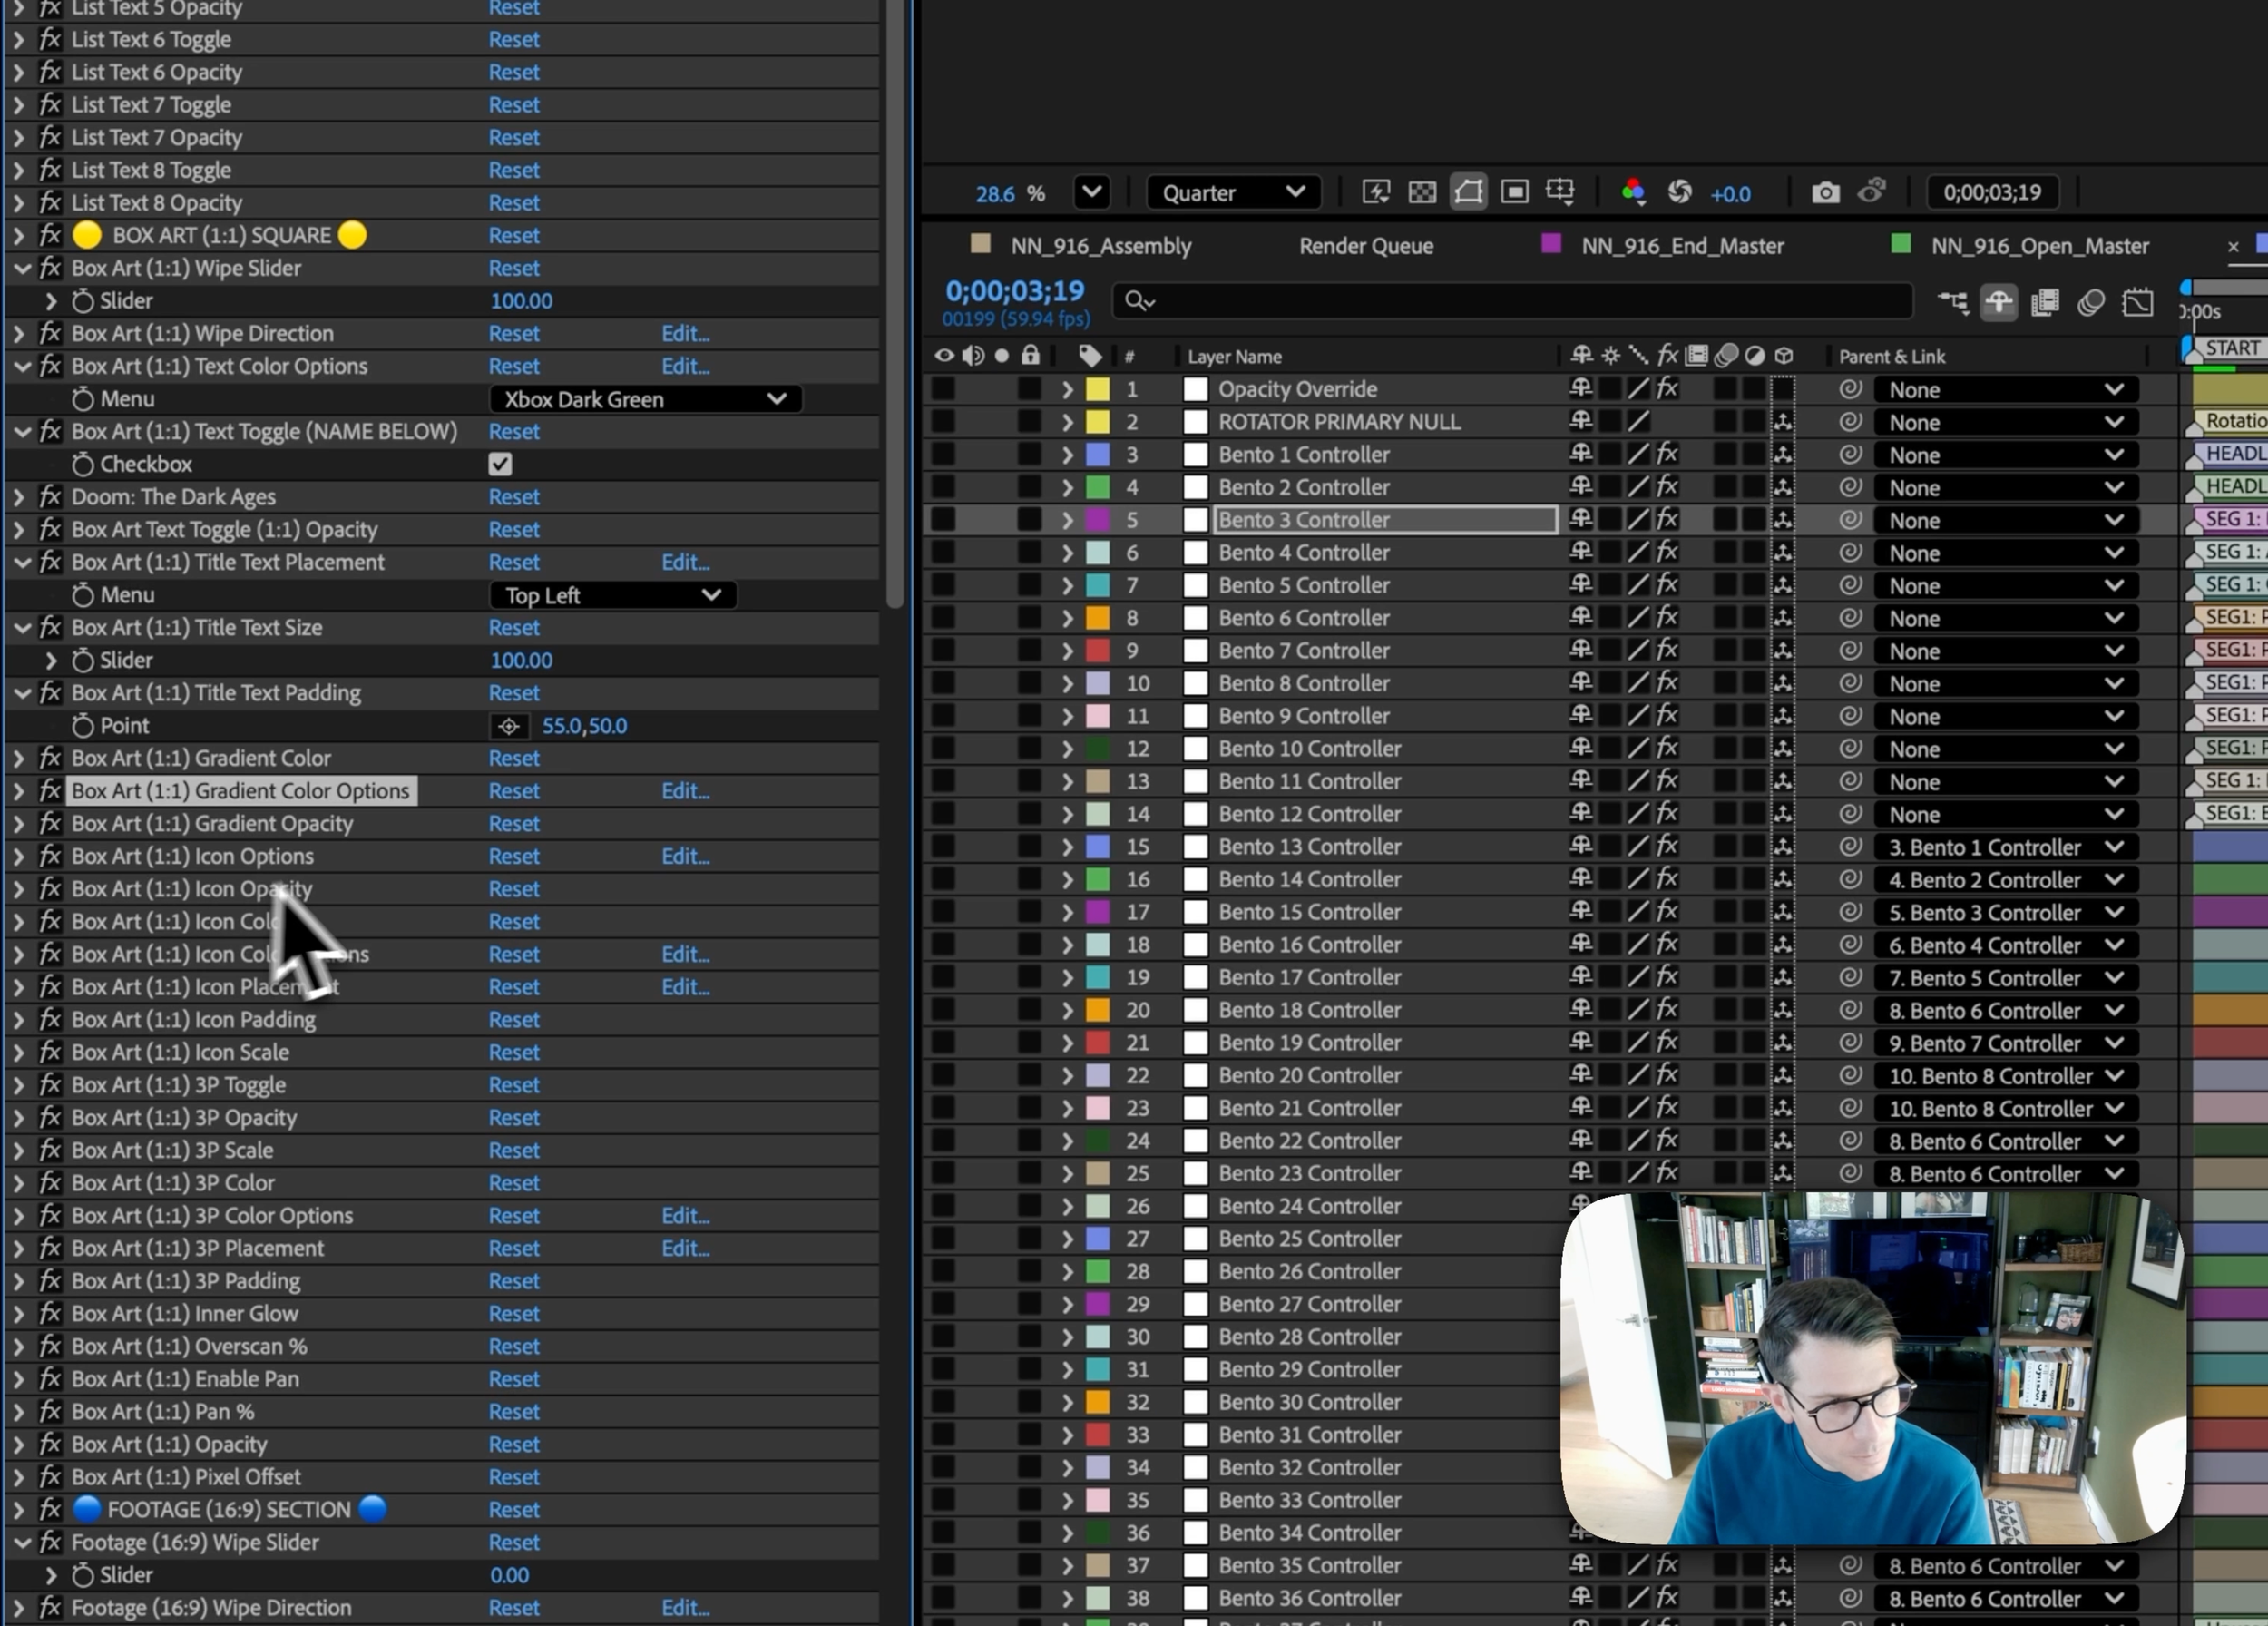Open the Quarter resolution dropdown
The width and height of the screenshot is (2268, 1626).
pyautogui.click(x=1233, y=193)
